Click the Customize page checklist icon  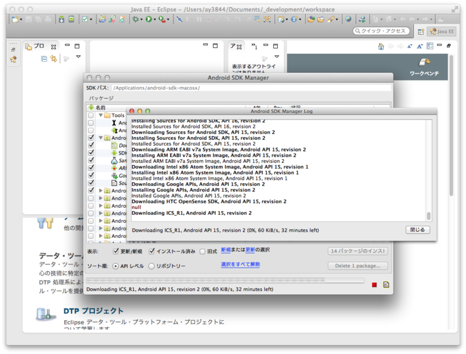point(430,46)
